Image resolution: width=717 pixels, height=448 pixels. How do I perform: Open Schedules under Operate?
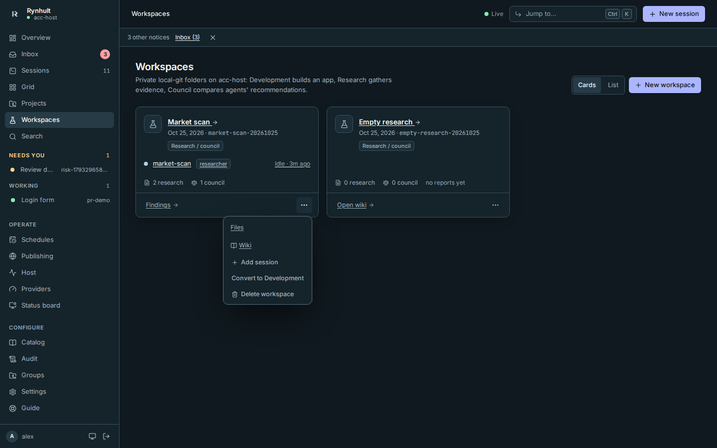point(59,240)
